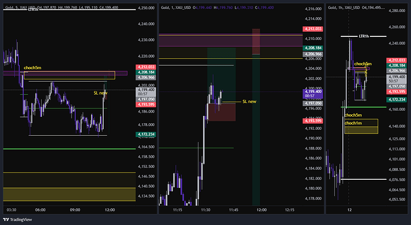Click the green horizontal line in 5-minute chart
The width and height of the screenshot is (411, 225).
pos(69,149)
